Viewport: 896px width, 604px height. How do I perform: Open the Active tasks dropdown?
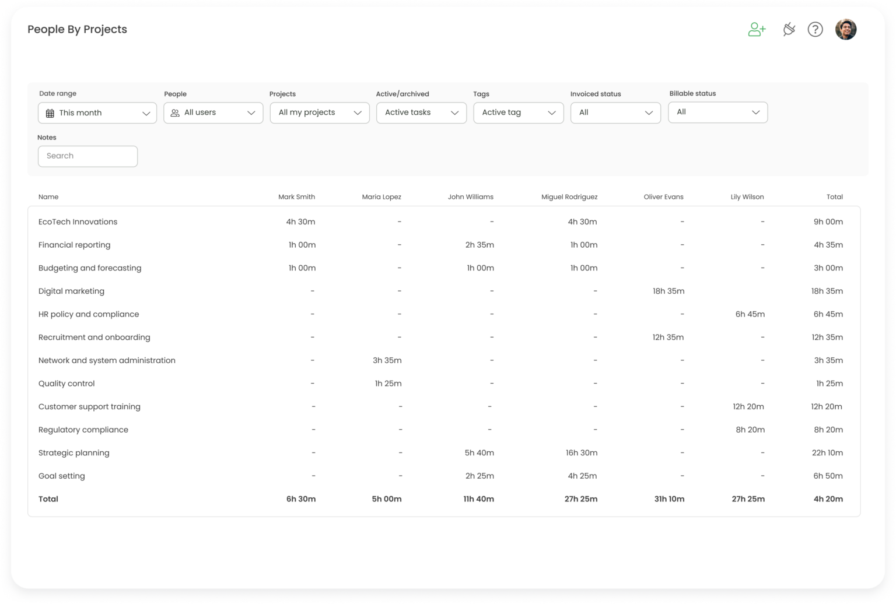421,113
